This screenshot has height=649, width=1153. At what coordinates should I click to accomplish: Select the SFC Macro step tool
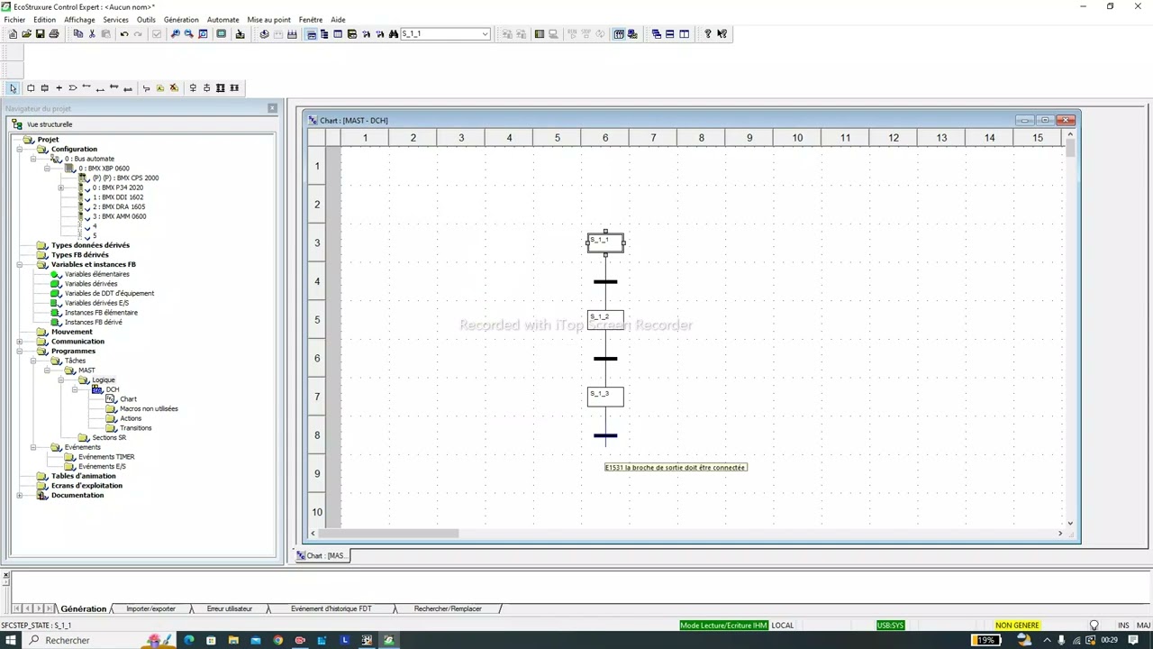coord(44,88)
